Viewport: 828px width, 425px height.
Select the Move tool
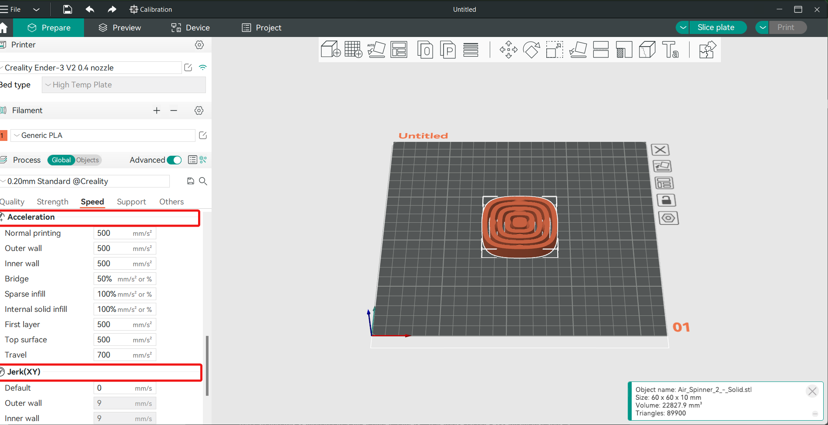508,50
